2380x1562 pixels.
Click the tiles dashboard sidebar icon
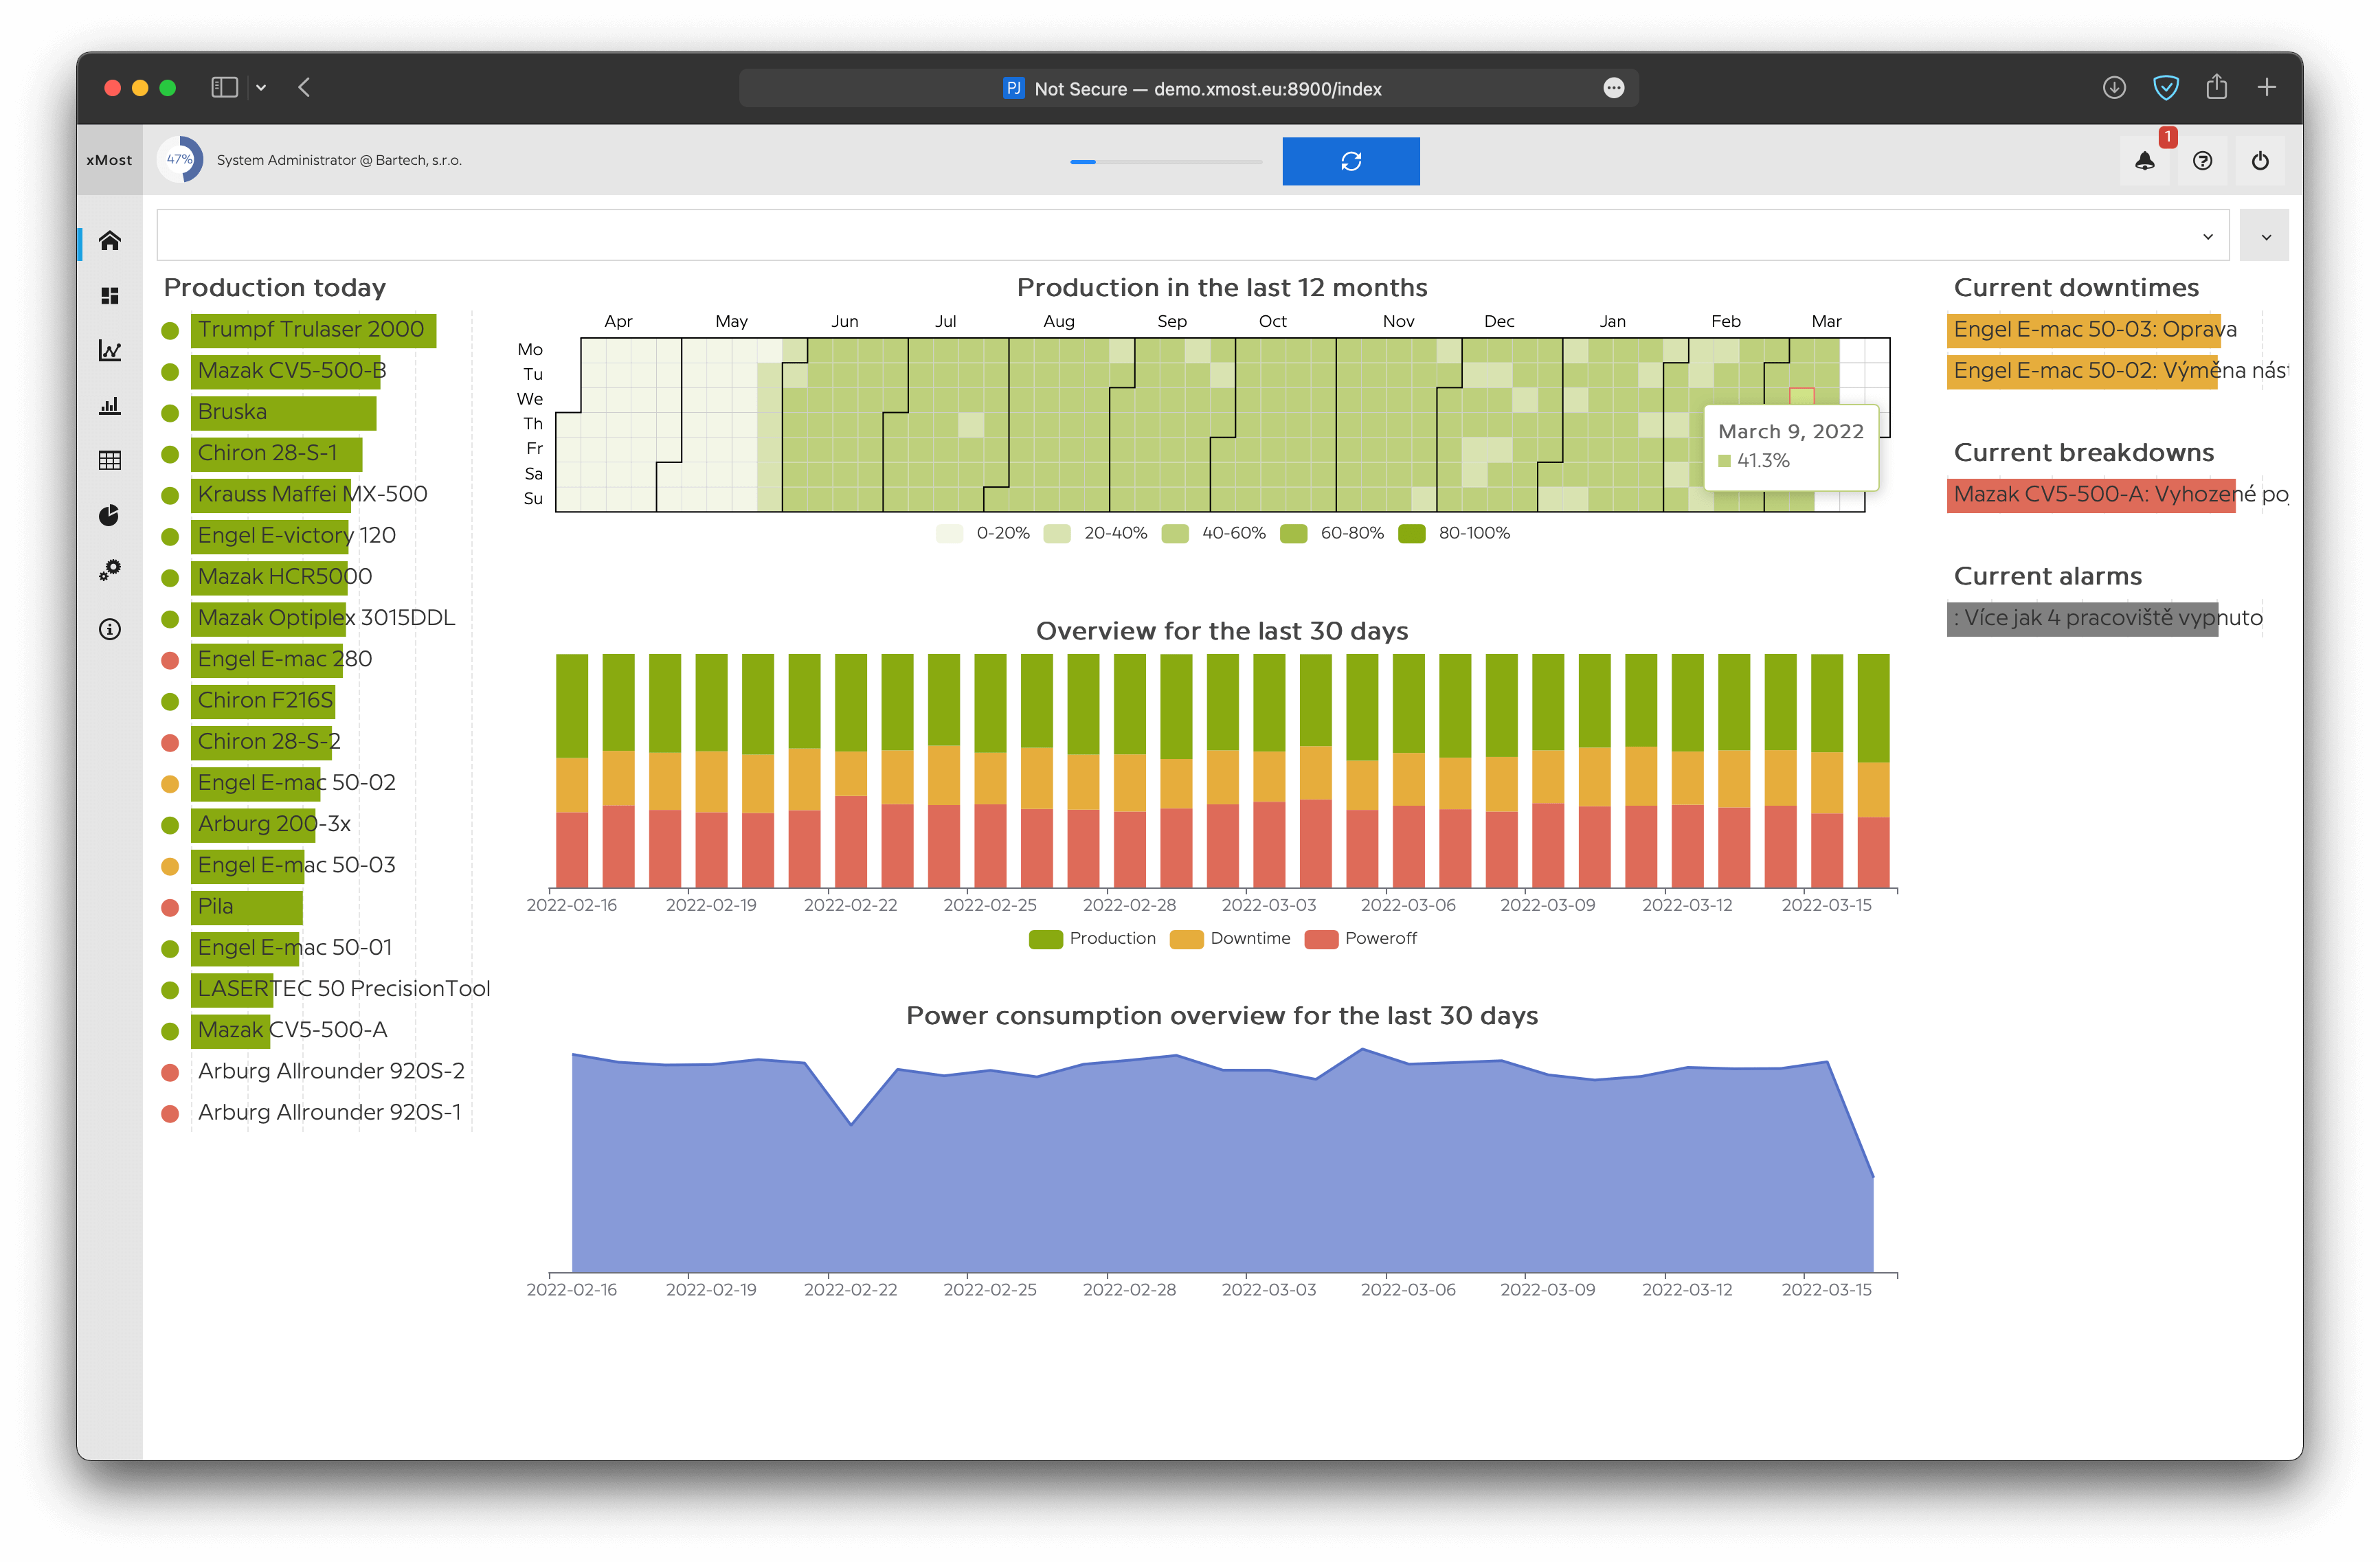point(110,296)
